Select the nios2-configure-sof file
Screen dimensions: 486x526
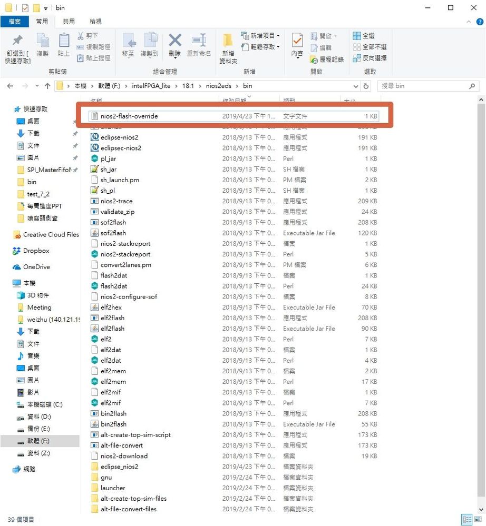point(233,296)
